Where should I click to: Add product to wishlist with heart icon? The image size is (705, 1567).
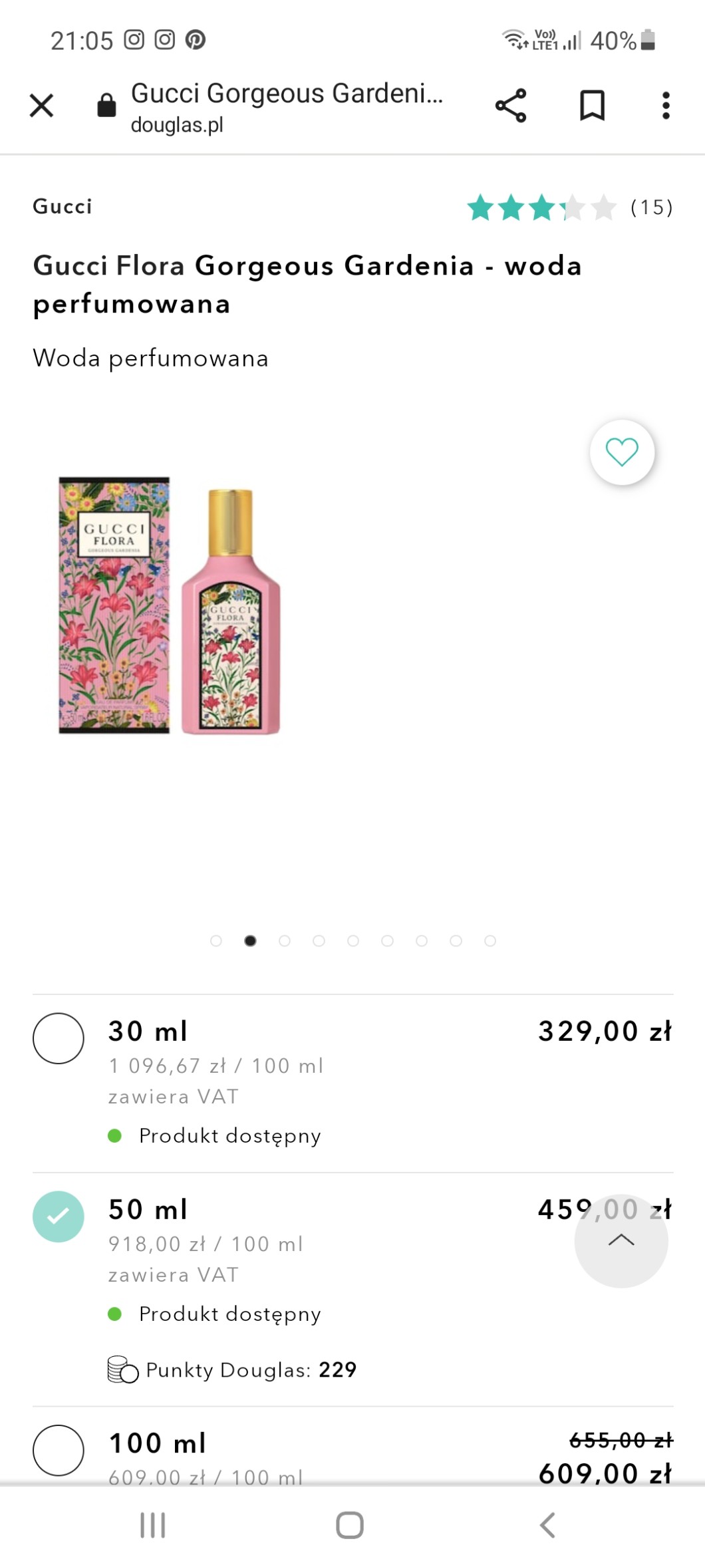622,452
